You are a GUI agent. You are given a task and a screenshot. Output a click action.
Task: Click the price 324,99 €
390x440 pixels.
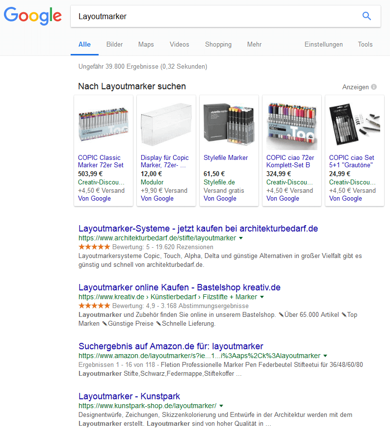point(279,174)
